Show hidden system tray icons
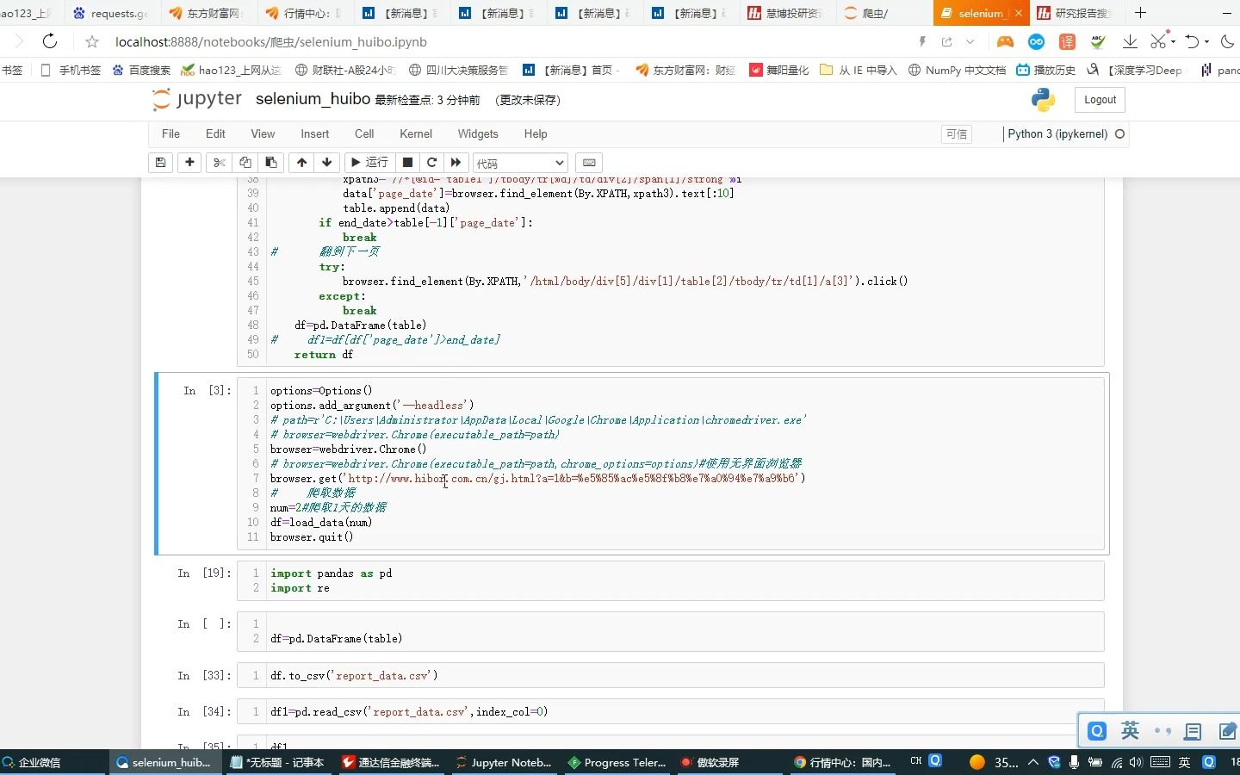The height and width of the screenshot is (775, 1240). [1033, 762]
